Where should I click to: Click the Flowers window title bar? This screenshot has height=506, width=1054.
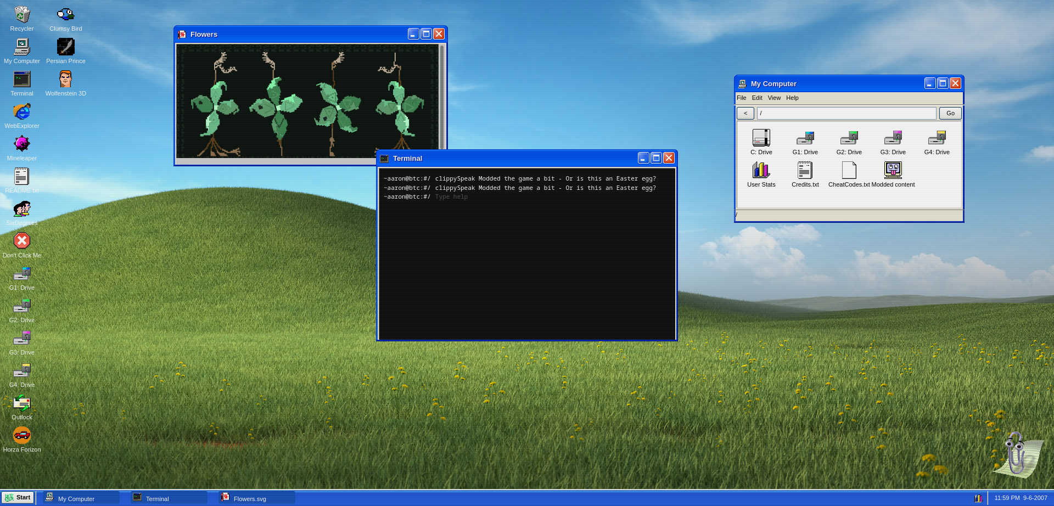click(311, 34)
